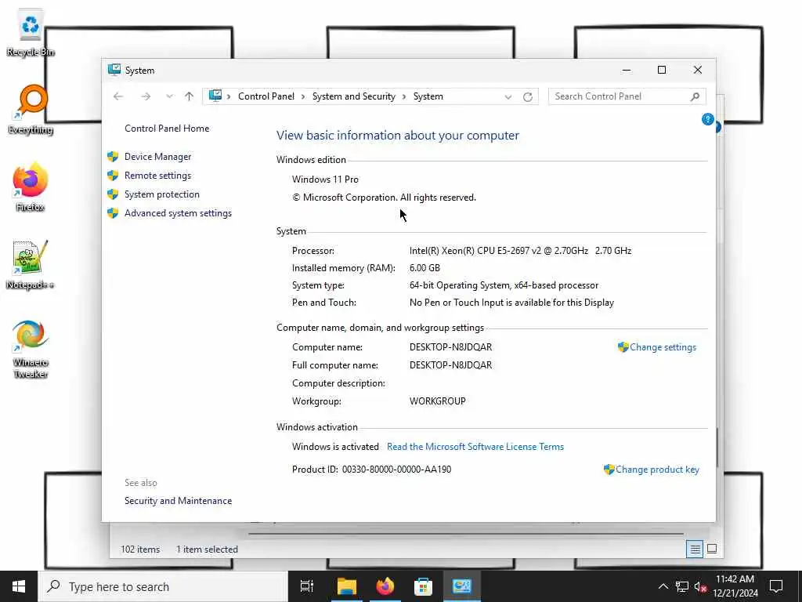Click the 1 item selected status text

(207, 549)
